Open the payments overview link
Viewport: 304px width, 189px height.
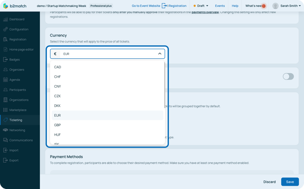pos(205,12)
